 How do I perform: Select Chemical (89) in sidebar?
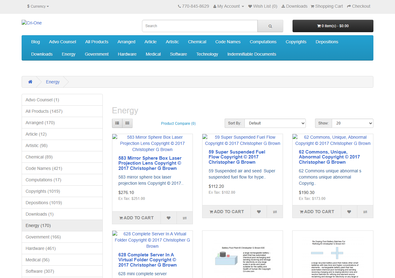tap(62, 157)
